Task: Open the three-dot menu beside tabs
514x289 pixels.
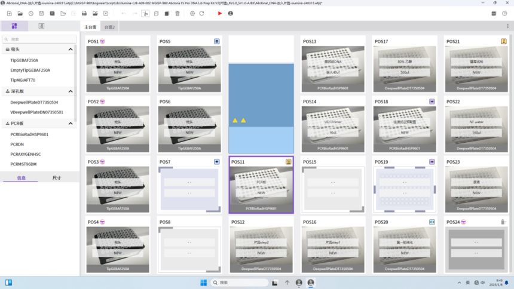Action: (x=508, y=26)
